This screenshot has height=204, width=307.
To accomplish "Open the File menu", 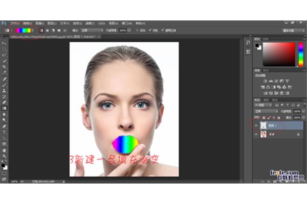I will pyautogui.click(x=15, y=23).
